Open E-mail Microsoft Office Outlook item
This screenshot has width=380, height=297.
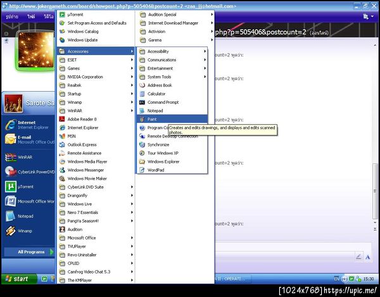coord(29,139)
